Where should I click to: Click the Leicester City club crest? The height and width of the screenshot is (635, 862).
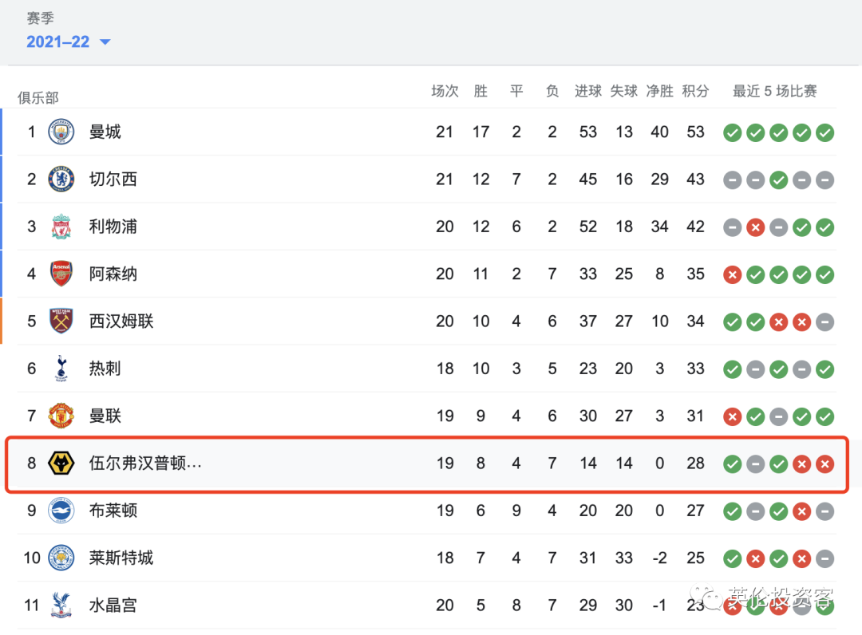coord(61,558)
